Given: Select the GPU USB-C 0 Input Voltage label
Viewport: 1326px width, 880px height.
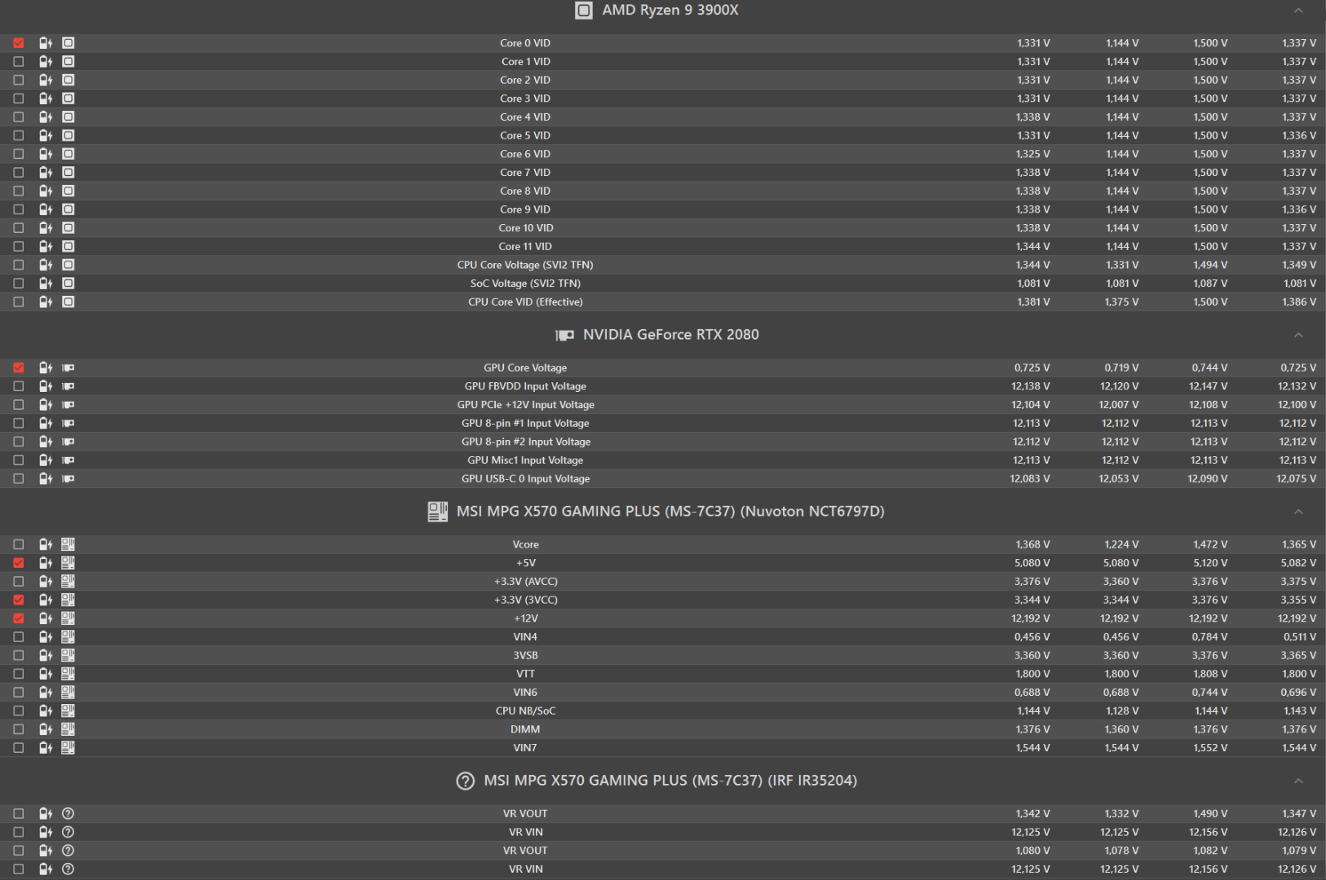Looking at the screenshot, I should click(x=525, y=479).
